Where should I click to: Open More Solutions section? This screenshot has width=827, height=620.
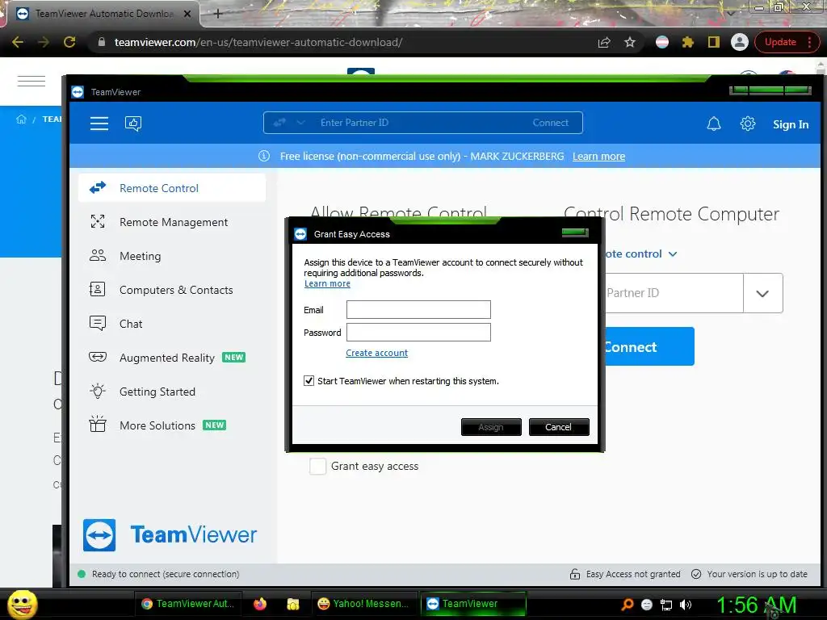(x=172, y=425)
